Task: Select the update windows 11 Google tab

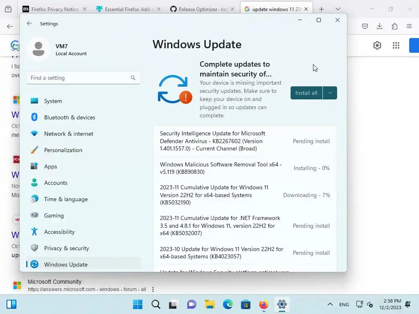Action: pos(276,9)
